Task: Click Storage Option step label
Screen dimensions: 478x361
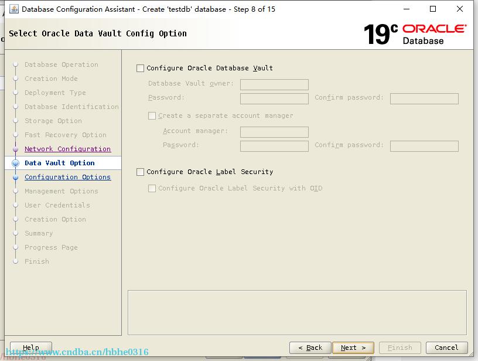Action: click(x=53, y=121)
